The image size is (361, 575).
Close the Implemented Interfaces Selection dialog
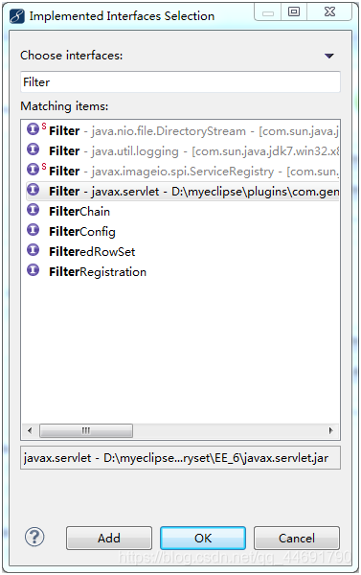(x=329, y=12)
